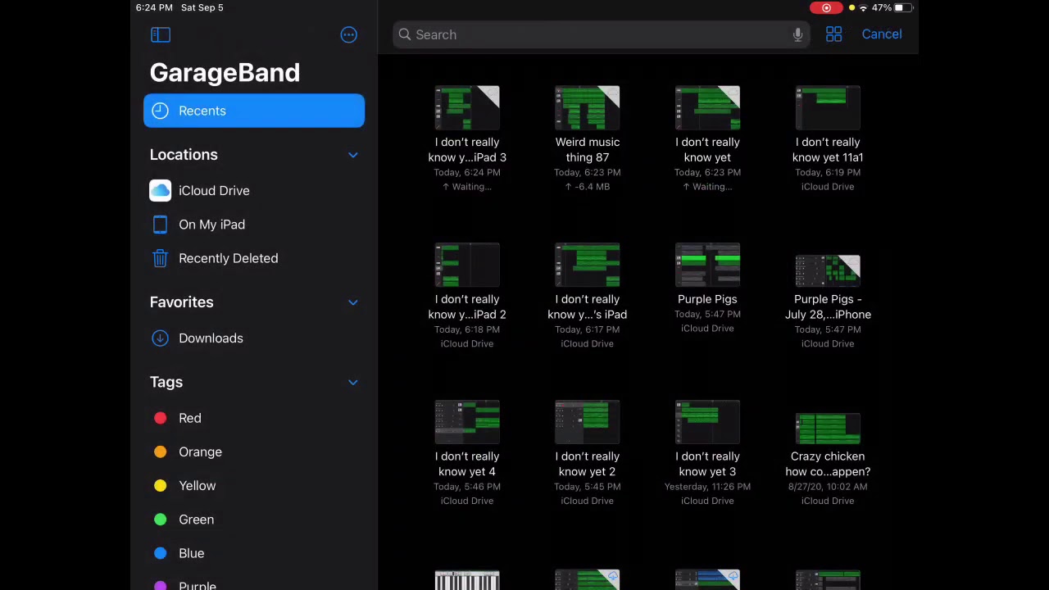Tap the microphone dictation icon

(797, 34)
